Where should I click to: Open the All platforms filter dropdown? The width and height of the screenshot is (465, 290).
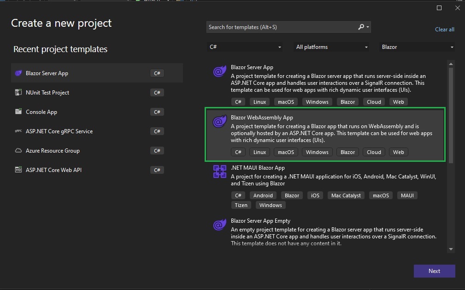(x=331, y=47)
